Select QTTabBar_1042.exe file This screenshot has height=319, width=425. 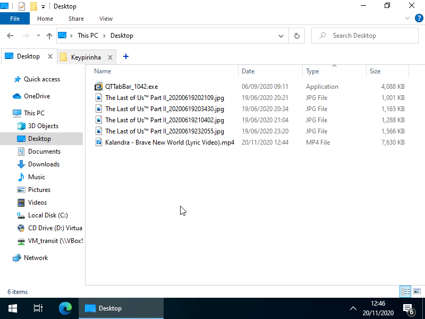pos(131,87)
